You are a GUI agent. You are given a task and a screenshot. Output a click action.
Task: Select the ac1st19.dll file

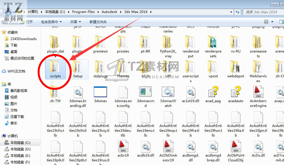190,94
